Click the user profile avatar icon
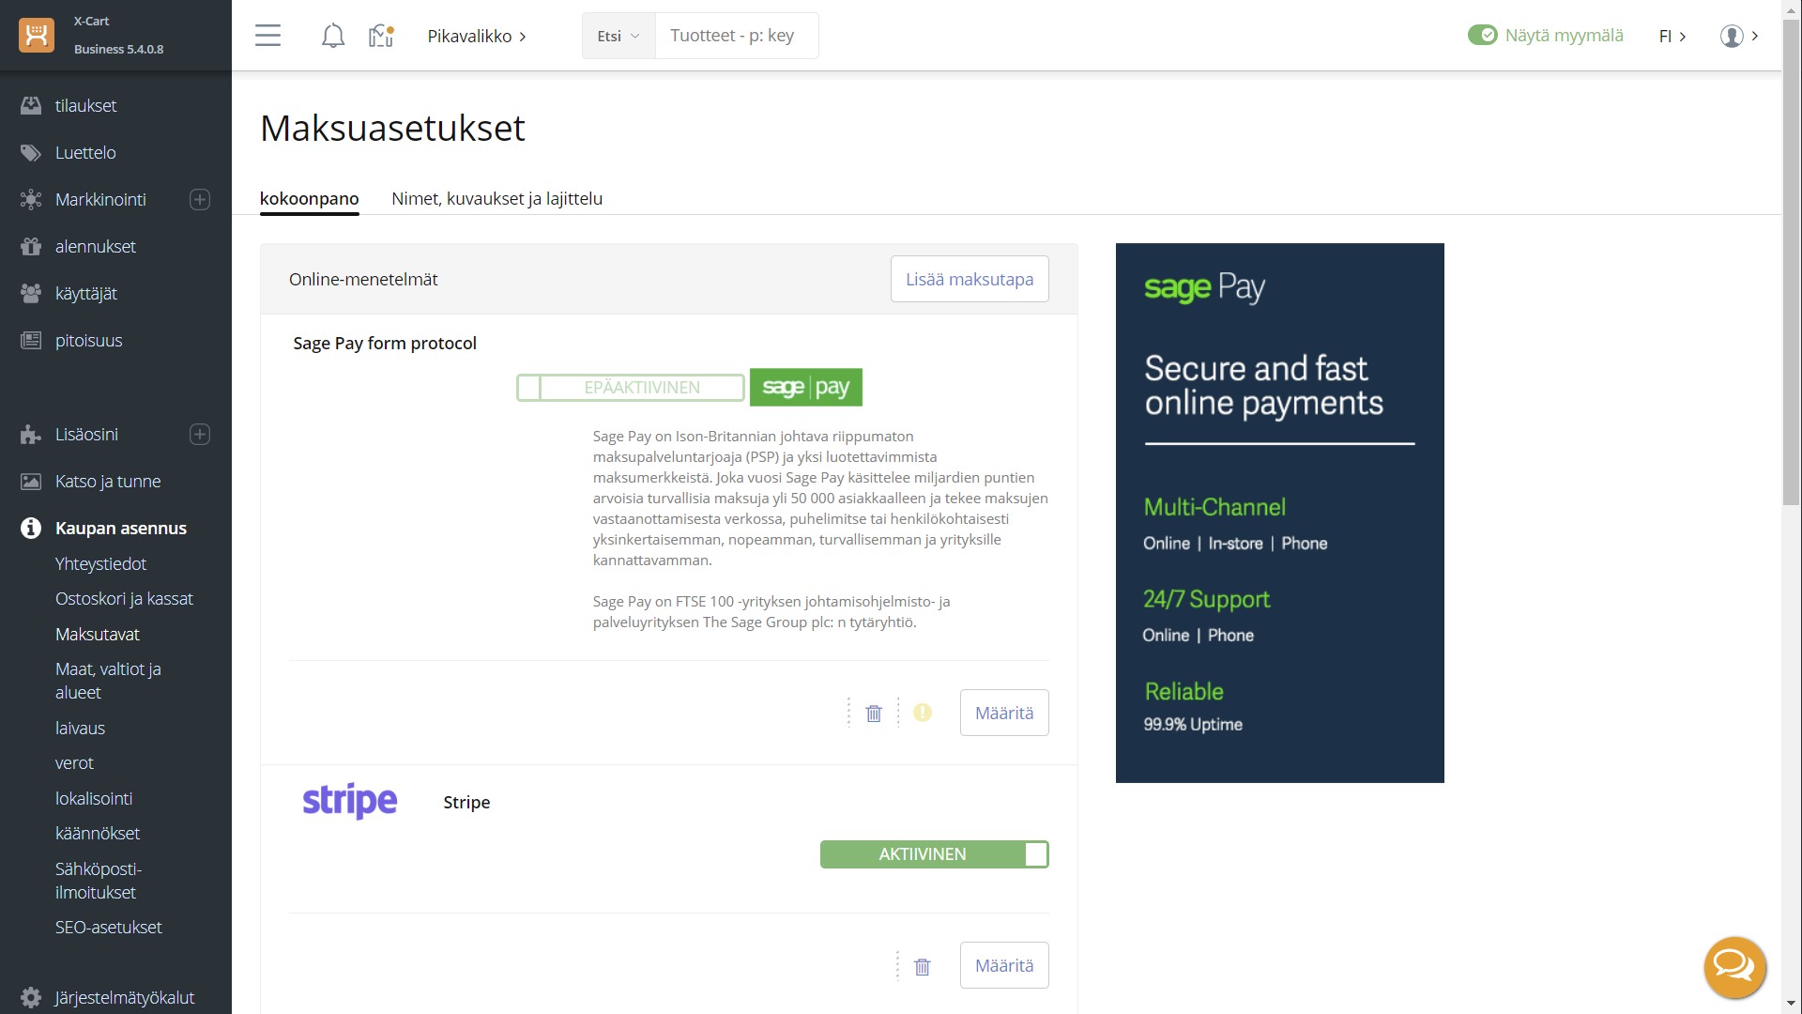Image resolution: width=1802 pixels, height=1014 pixels. pyautogui.click(x=1732, y=36)
